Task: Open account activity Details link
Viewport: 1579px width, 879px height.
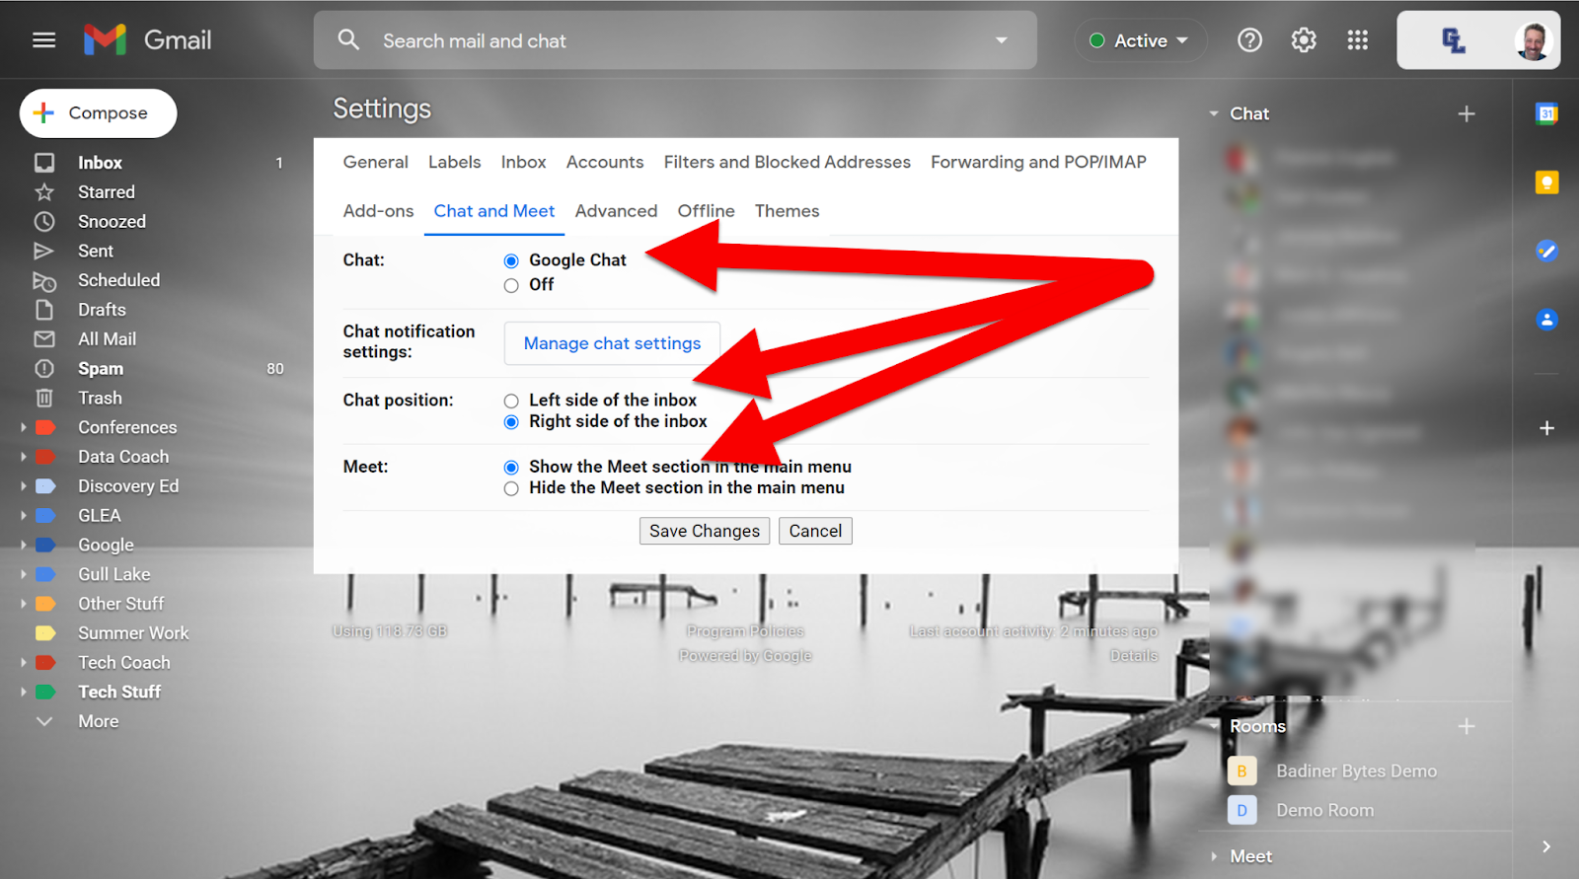Action: pos(1133,656)
